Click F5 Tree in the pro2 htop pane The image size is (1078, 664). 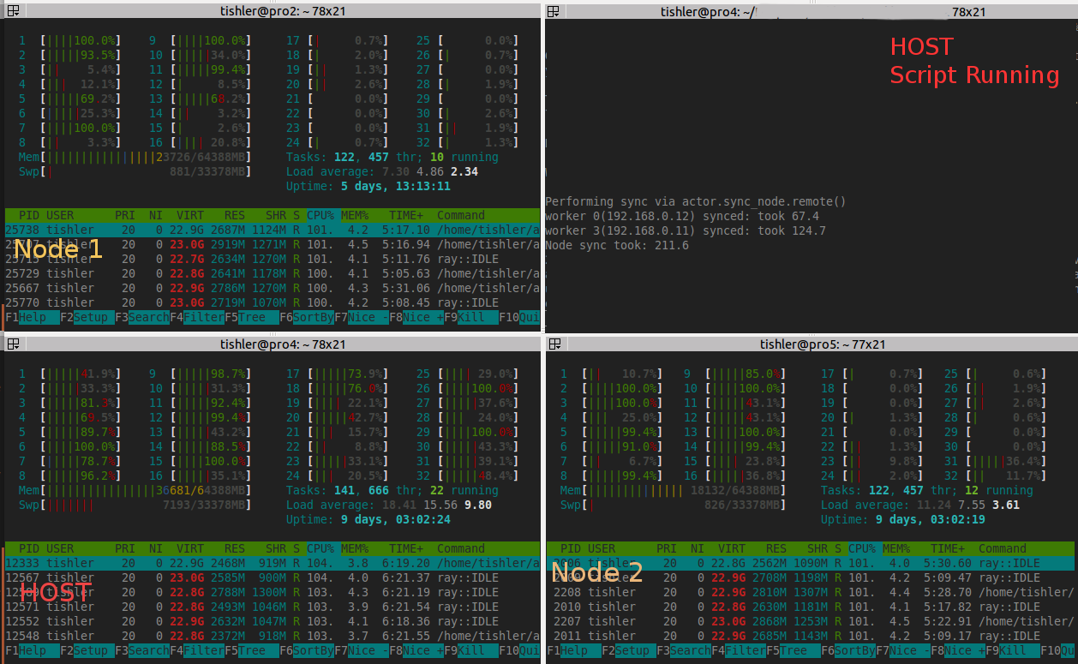(252, 317)
